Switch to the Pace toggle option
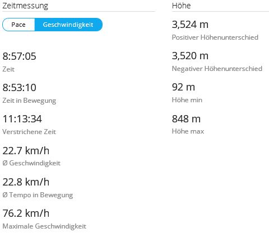This screenshot has width=269, height=233. pyautogui.click(x=18, y=25)
